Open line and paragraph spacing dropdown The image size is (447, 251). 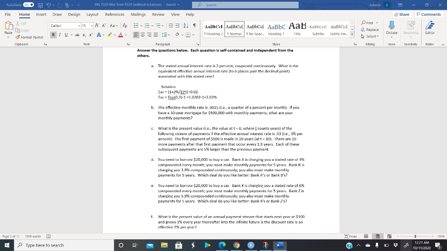point(166,35)
